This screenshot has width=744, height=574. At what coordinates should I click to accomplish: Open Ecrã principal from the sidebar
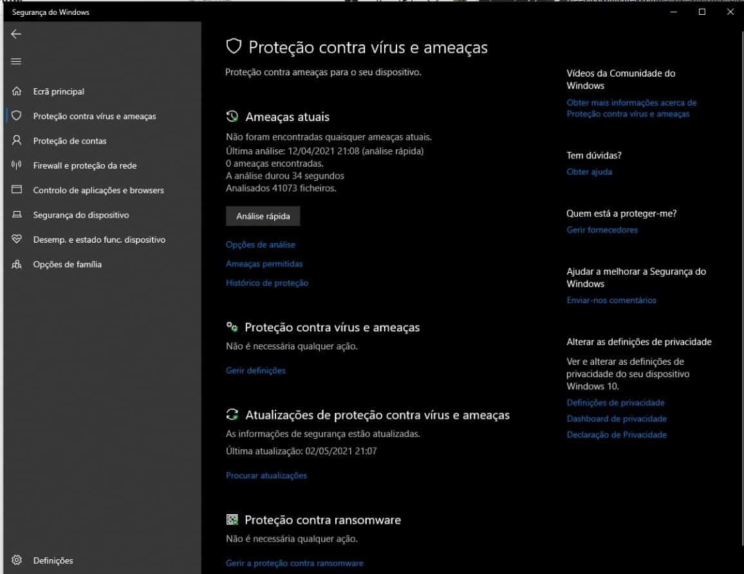(59, 91)
